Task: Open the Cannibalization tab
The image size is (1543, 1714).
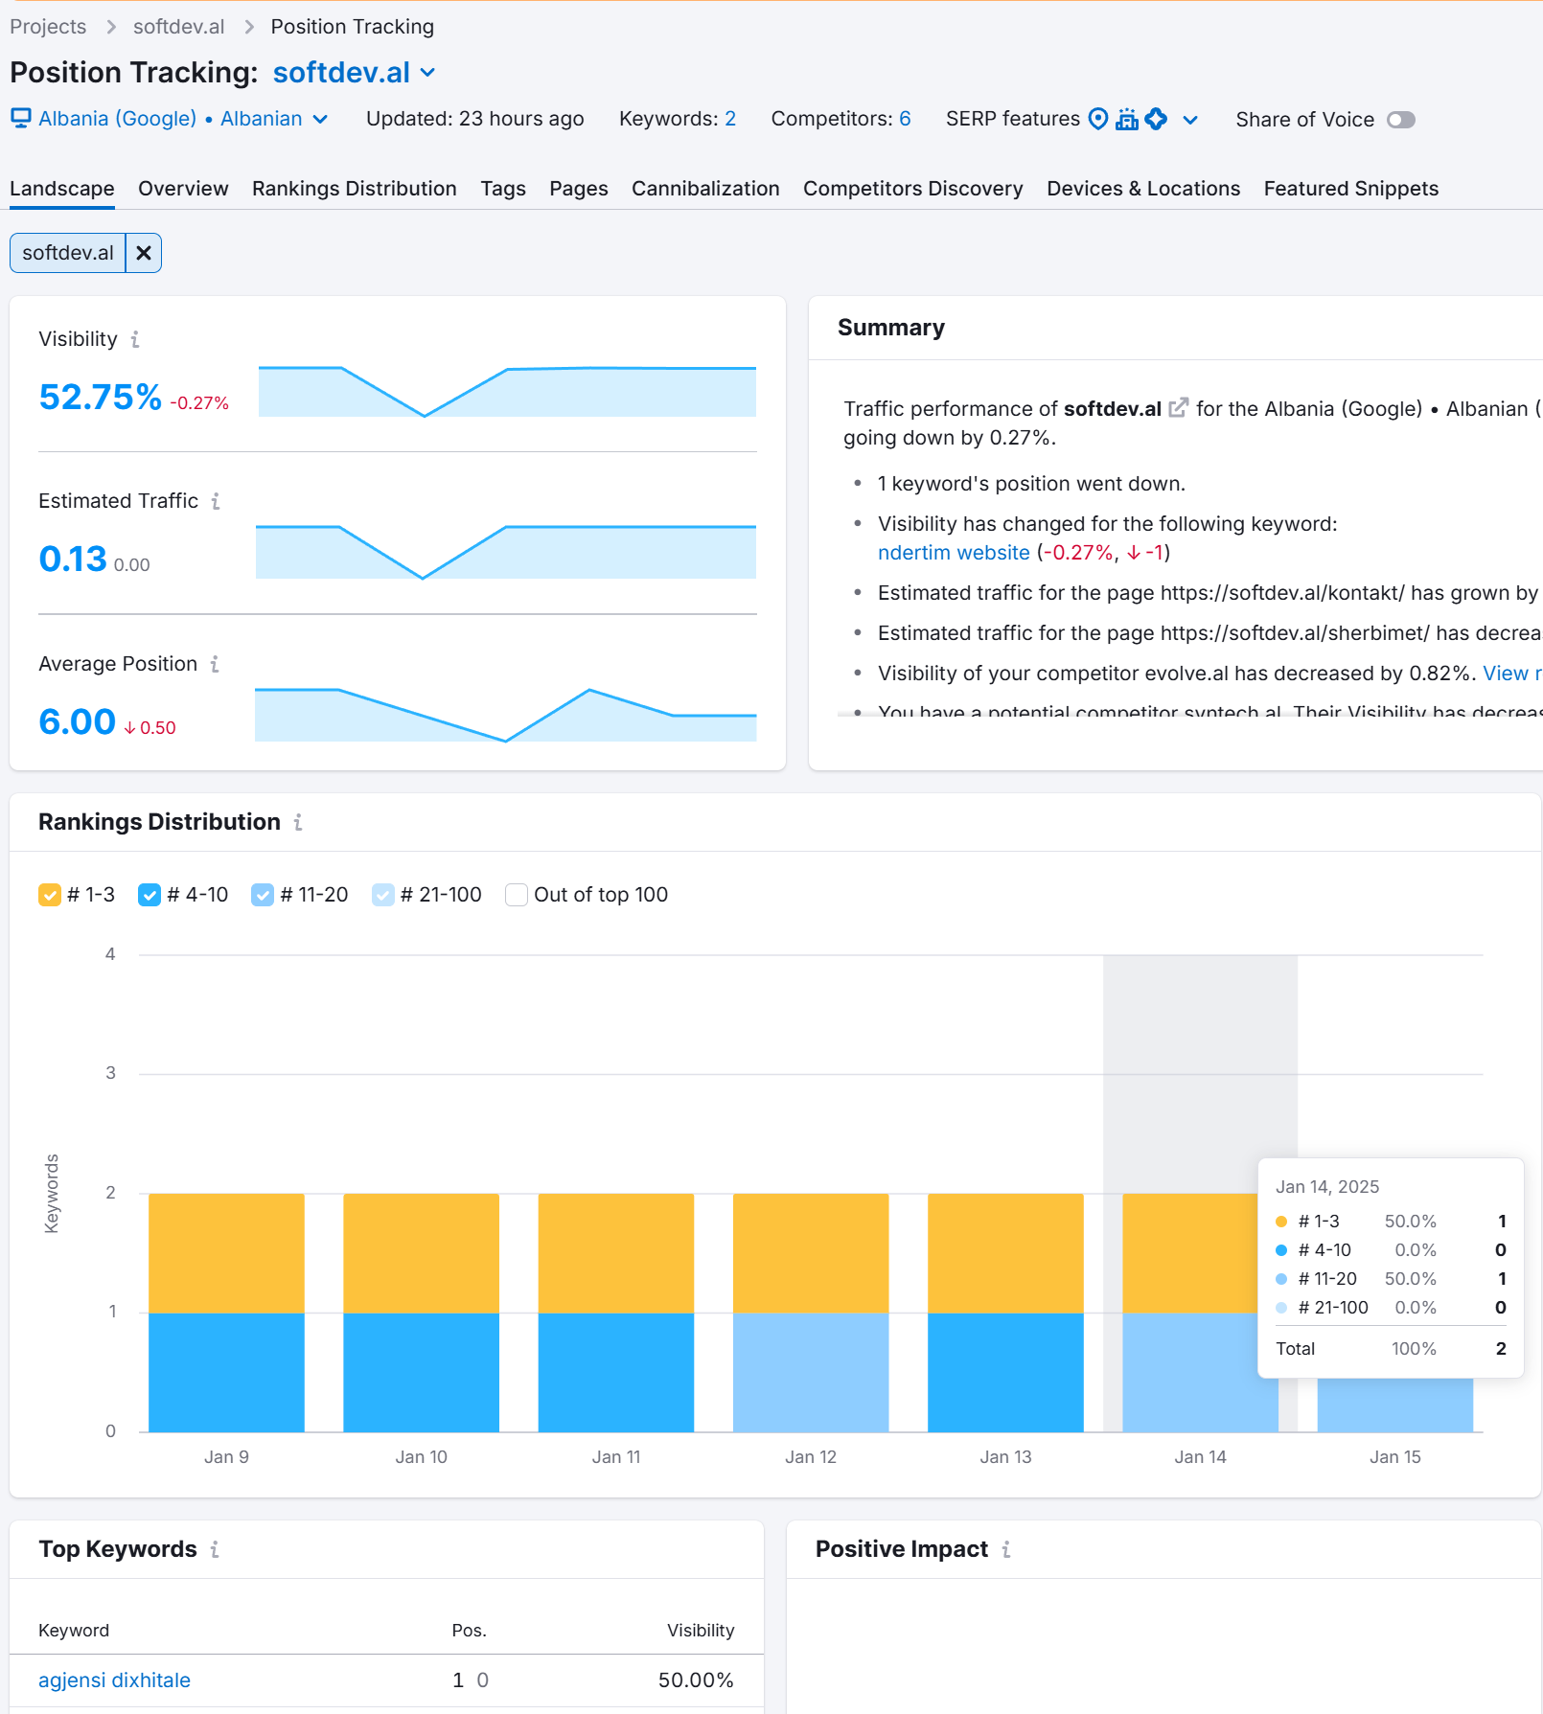Action: tap(705, 189)
